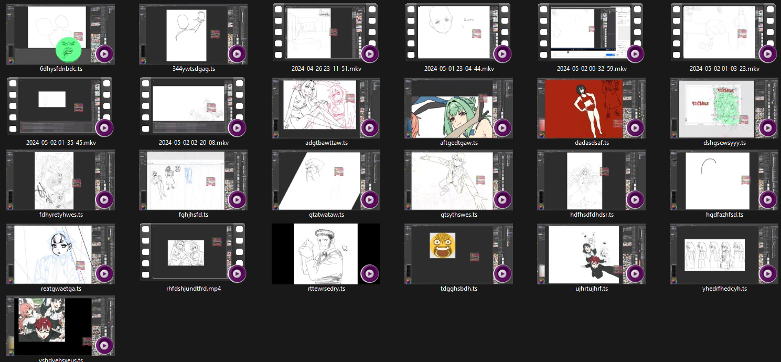Select the adgtbawttaw.ts video thumbnail
This screenshot has width=781, height=362.
(x=326, y=108)
